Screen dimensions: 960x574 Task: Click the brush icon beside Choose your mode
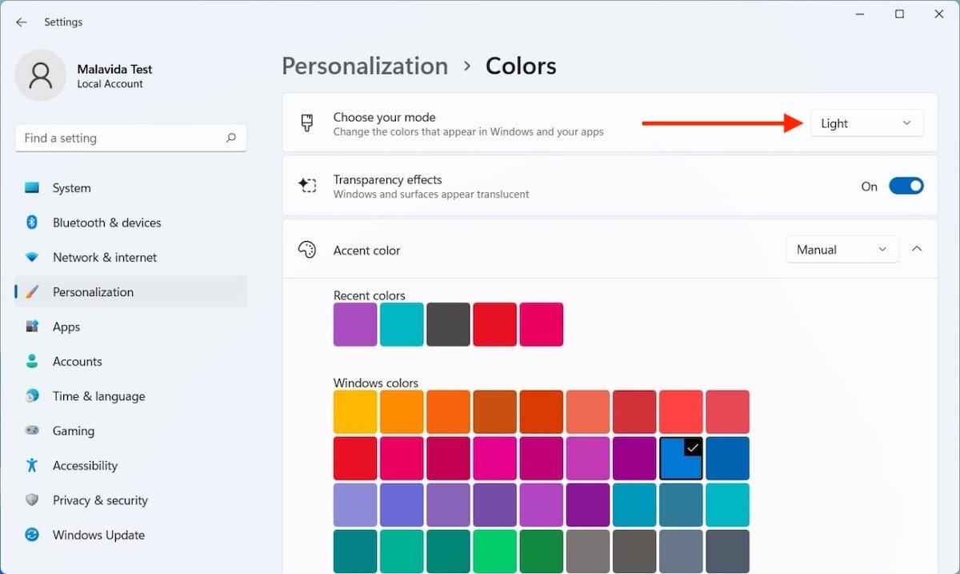307,122
